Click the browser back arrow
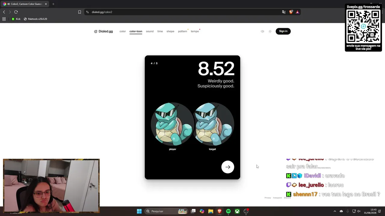The width and height of the screenshot is (385, 216). (x=4, y=12)
